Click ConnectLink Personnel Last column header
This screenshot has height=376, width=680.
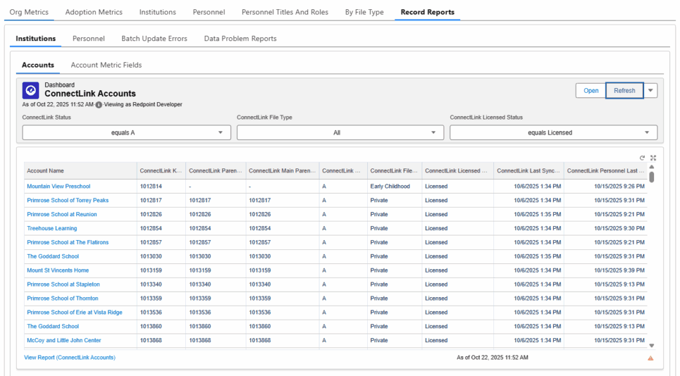tap(606, 170)
